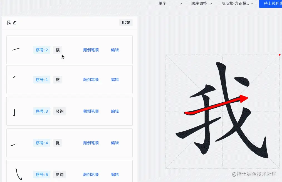282x182 pixels.
Task: Click 编辑 on the 撇 stroke row
Action: [115, 80]
